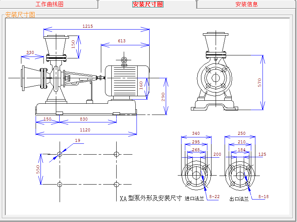The width and height of the screenshot is (297, 222).
Task: Click the 184 outlet flange dimension
Action: [x=242, y=150]
